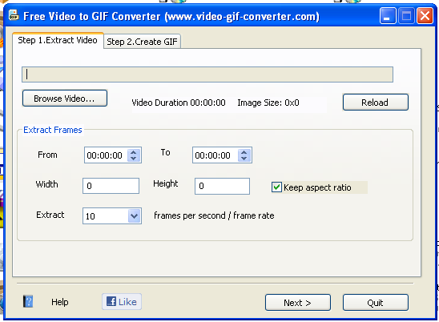Click the Reload button
The width and height of the screenshot is (439, 322).
click(x=376, y=103)
